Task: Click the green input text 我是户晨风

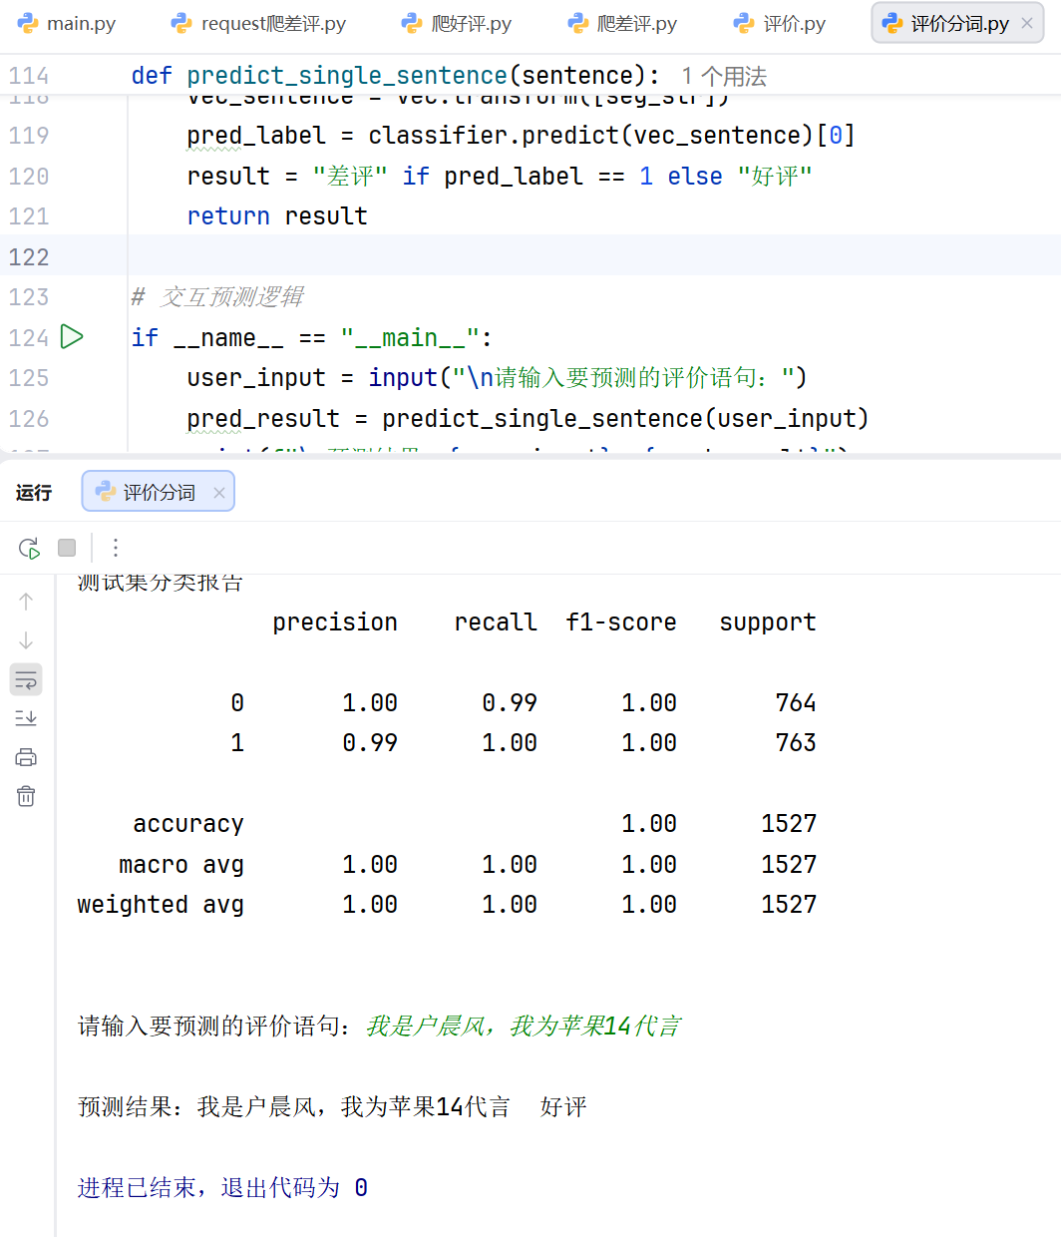Action: 425,1027
